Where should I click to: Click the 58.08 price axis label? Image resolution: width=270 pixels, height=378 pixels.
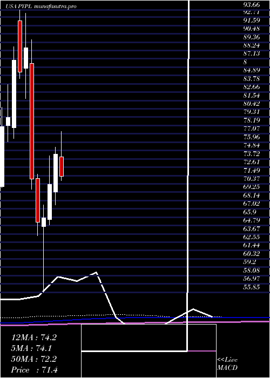click(x=252, y=271)
